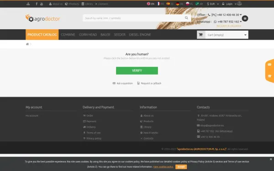Click Request a callback in header

tap(229, 26)
